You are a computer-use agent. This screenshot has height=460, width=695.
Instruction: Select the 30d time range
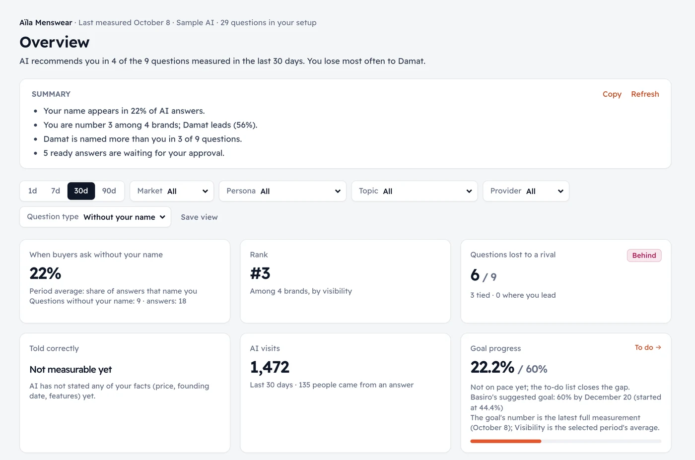pyautogui.click(x=81, y=191)
